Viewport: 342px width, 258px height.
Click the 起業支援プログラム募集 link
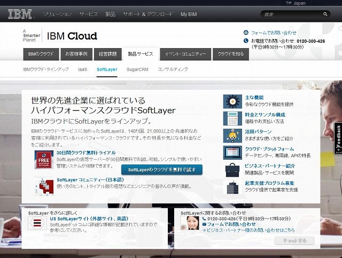tap(269, 183)
